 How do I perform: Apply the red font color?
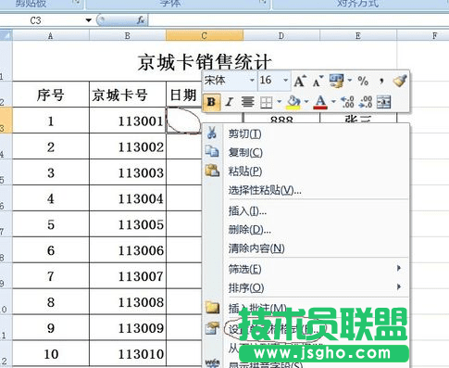click(x=320, y=102)
